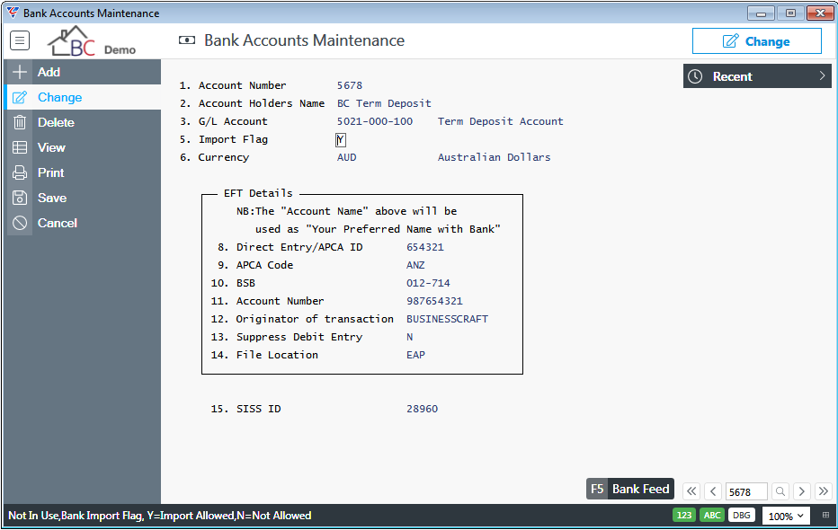Viewport: 838px width, 530px height.
Task: Click the Import Flag Y input field
Action: [x=341, y=140]
